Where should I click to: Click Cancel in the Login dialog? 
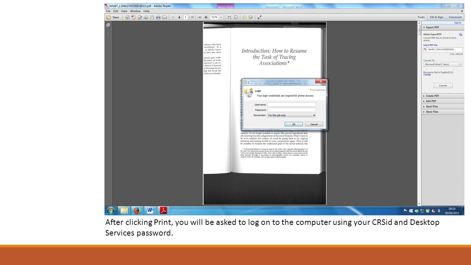coord(314,124)
